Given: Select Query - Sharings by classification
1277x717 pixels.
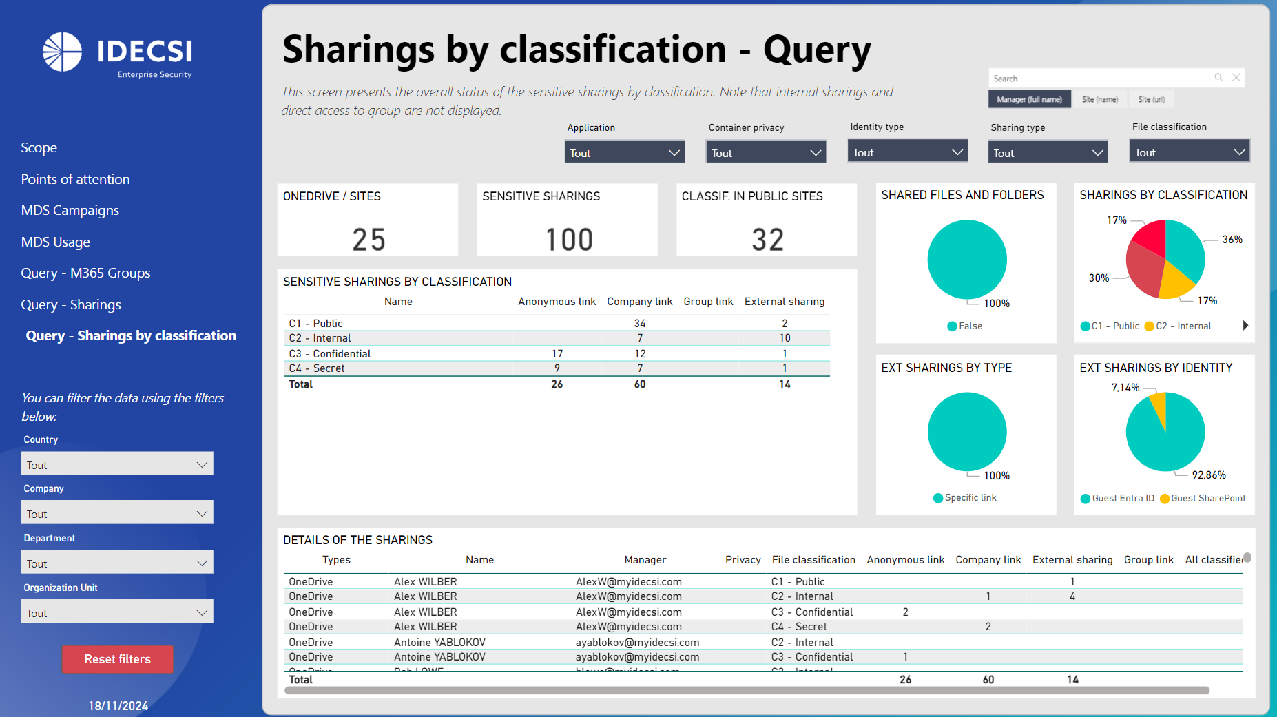Looking at the screenshot, I should 131,335.
